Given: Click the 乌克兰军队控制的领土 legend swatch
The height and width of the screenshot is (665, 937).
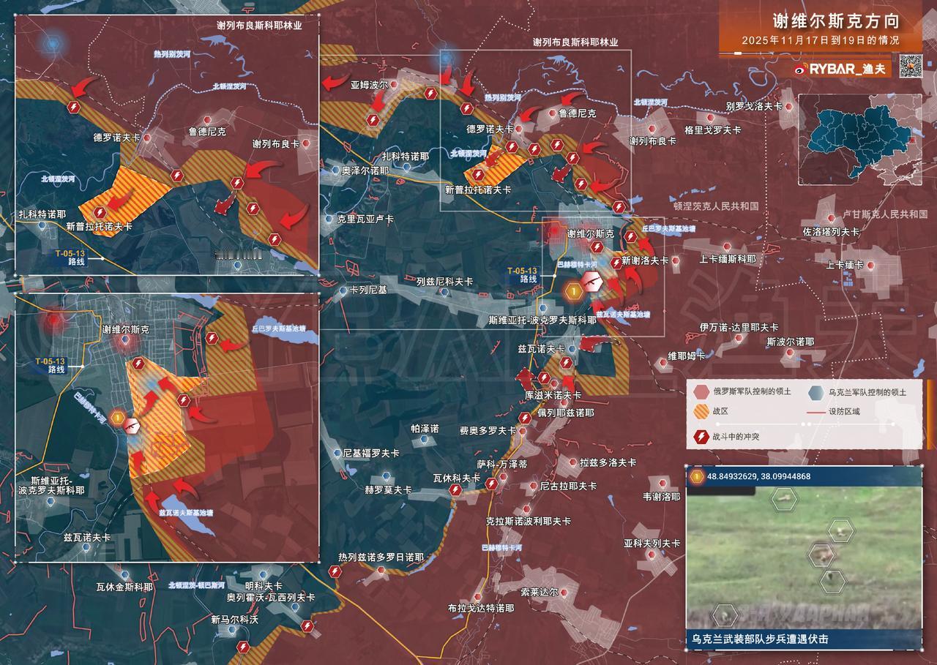Looking at the screenshot, I should click(815, 392).
